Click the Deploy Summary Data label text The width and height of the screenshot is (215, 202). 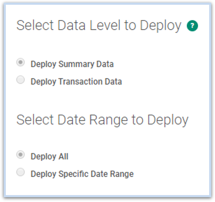click(x=72, y=64)
